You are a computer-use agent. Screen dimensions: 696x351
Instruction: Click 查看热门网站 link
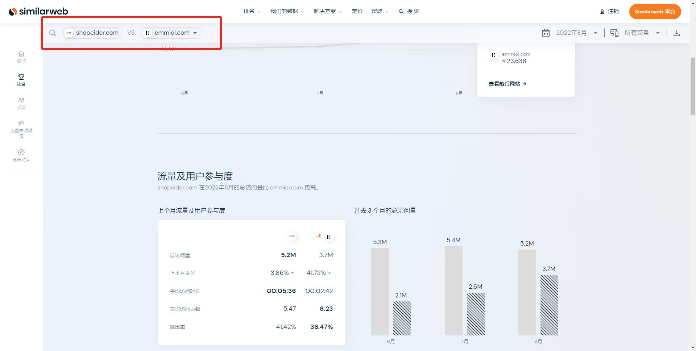(507, 84)
